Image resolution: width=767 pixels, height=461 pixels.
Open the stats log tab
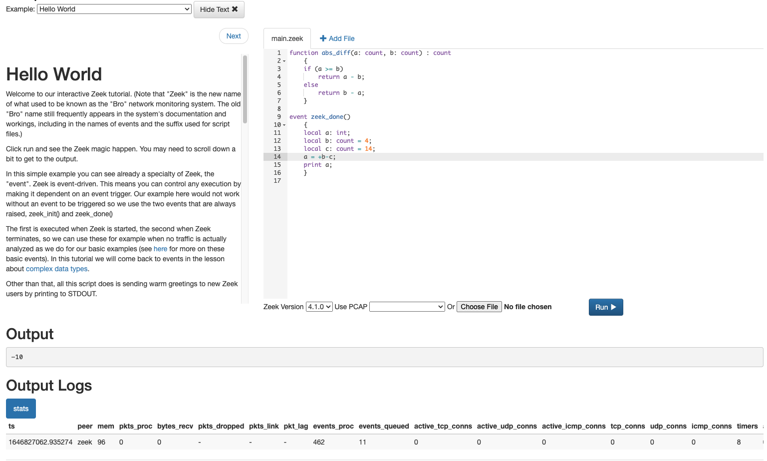click(x=21, y=409)
